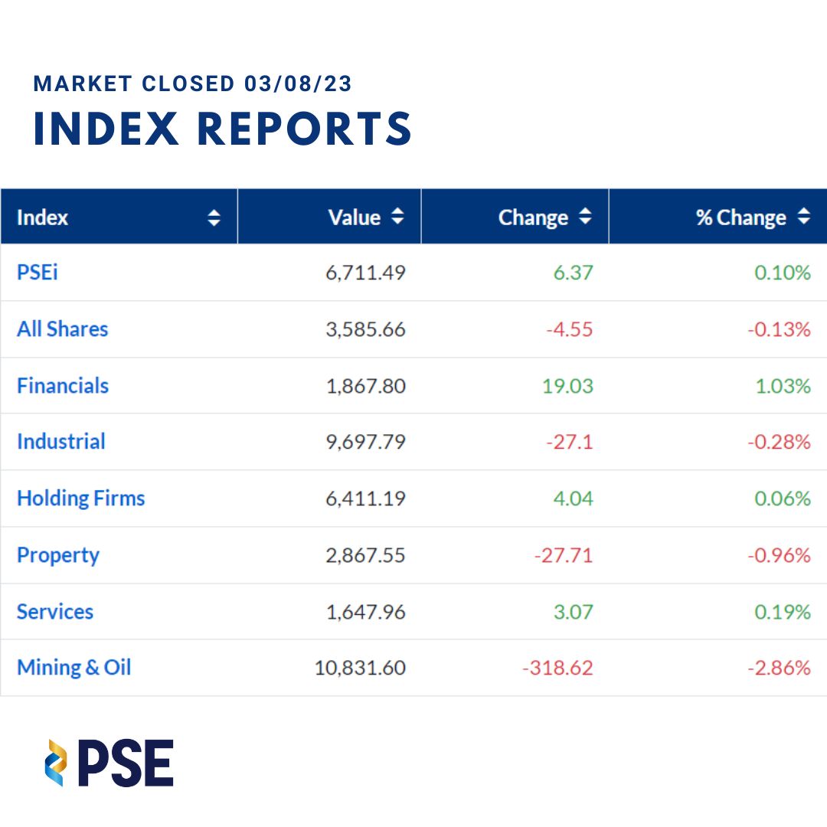Select the Mining & Oil index link
The width and height of the screenshot is (827, 827).
coord(74,668)
